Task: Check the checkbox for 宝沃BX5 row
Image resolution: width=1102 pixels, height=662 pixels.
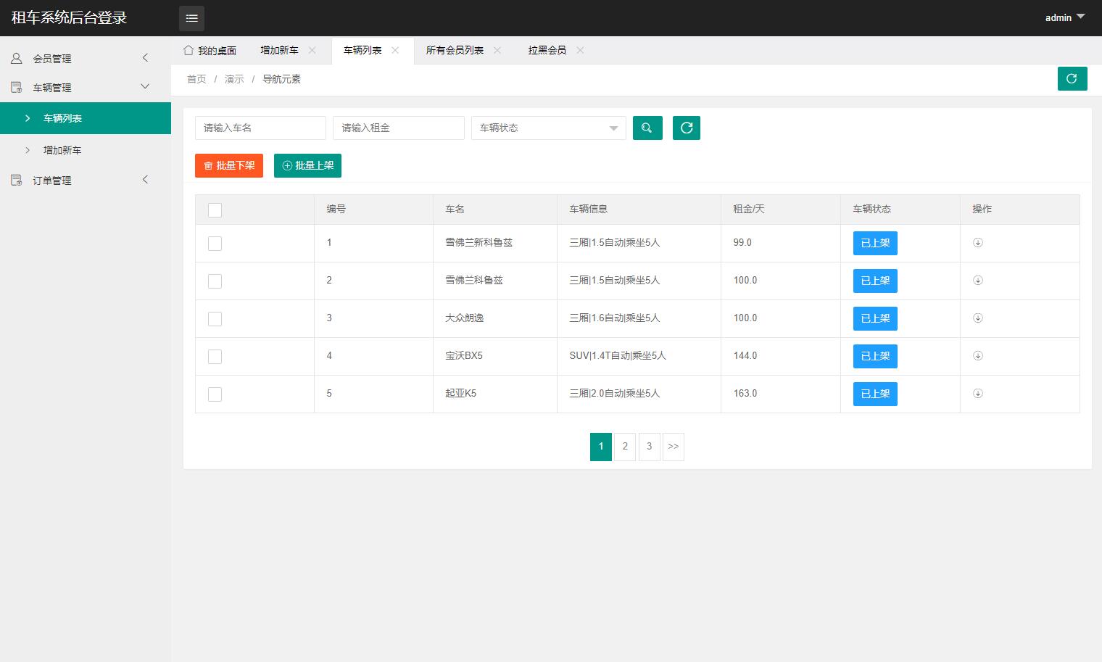Action: pyautogui.click(x=215, y=356)
